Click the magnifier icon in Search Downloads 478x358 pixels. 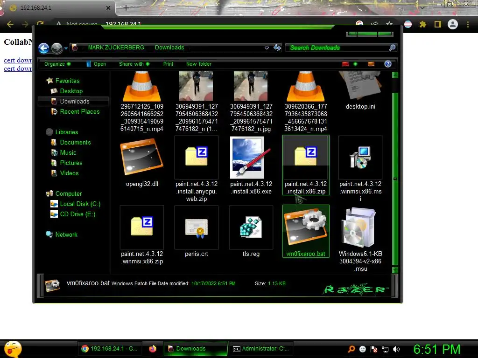point(392,48)
